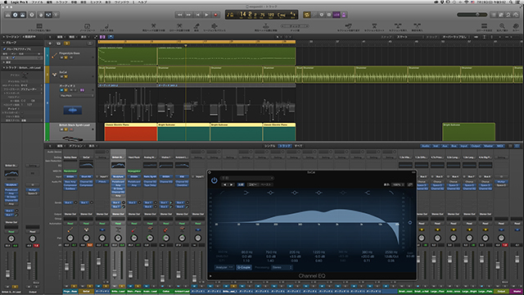Switch the mixer to シングル view

coord(270,146)
